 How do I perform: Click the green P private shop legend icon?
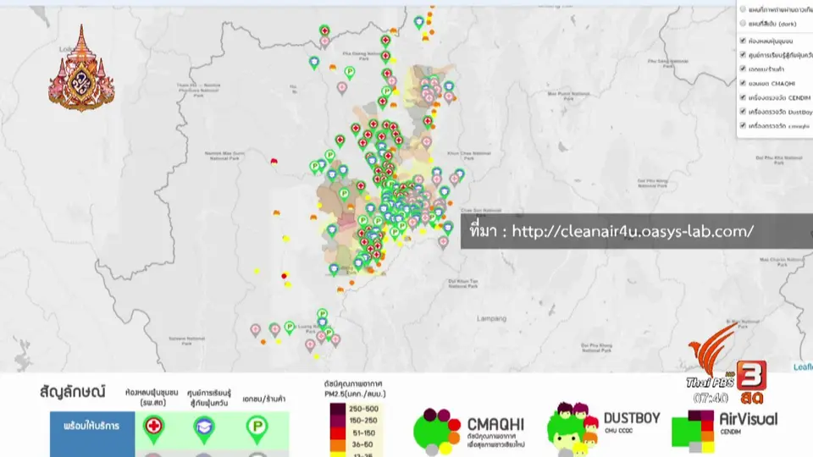point(257,429)
